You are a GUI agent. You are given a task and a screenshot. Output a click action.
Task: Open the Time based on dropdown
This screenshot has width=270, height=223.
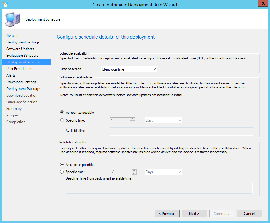tap(129, 69)
